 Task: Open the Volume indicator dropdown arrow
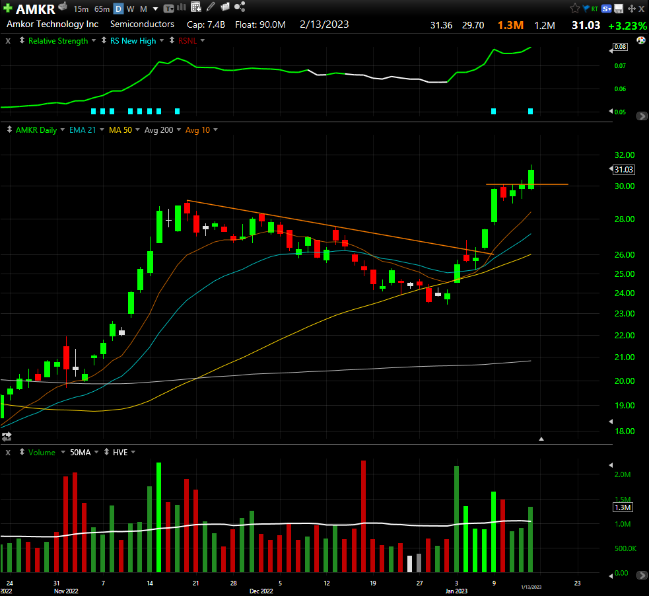pos(63,452)
